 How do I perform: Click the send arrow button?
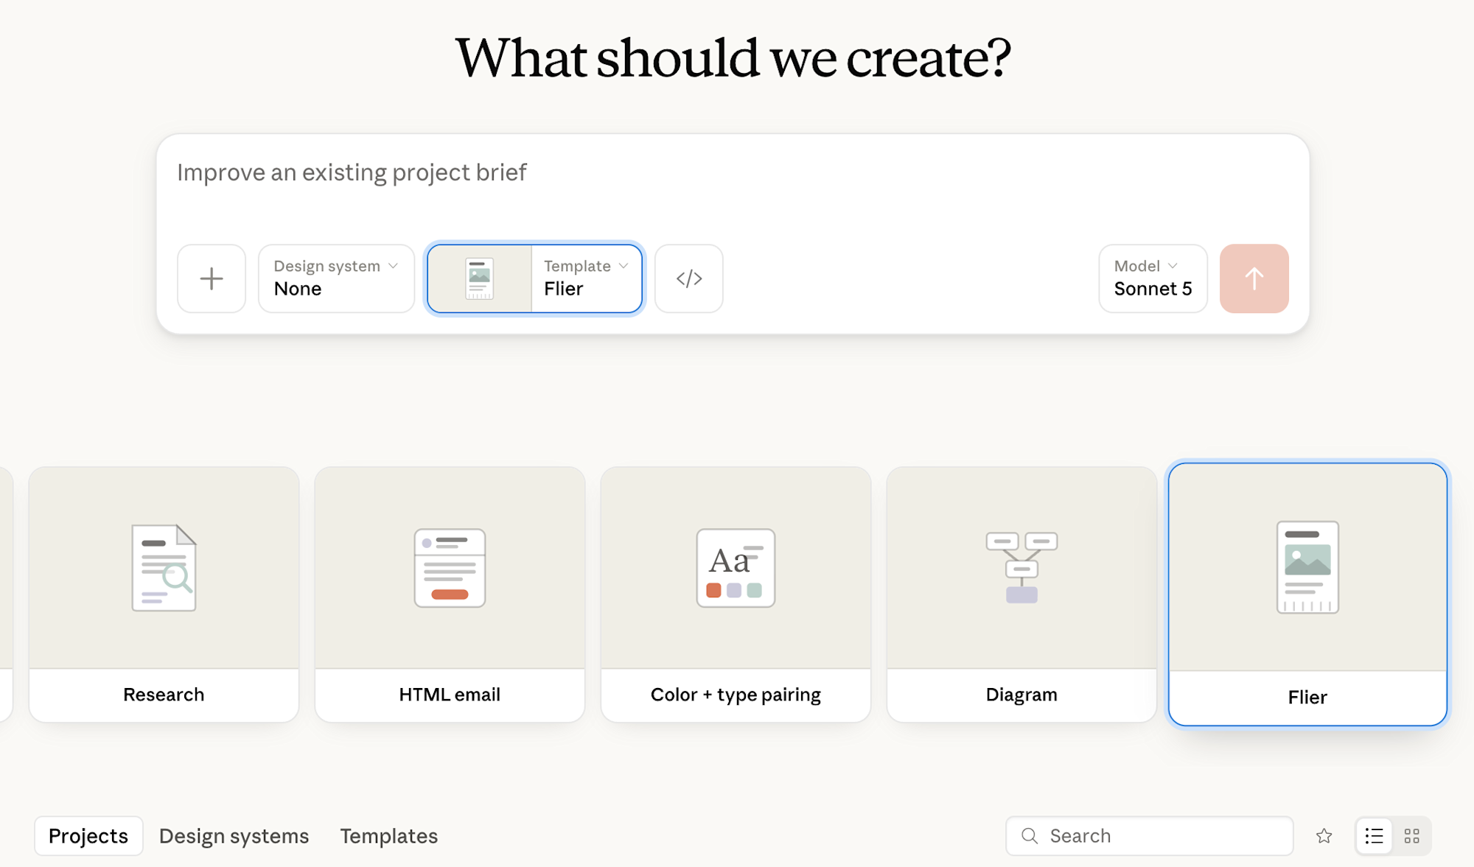click(1254, 278)
